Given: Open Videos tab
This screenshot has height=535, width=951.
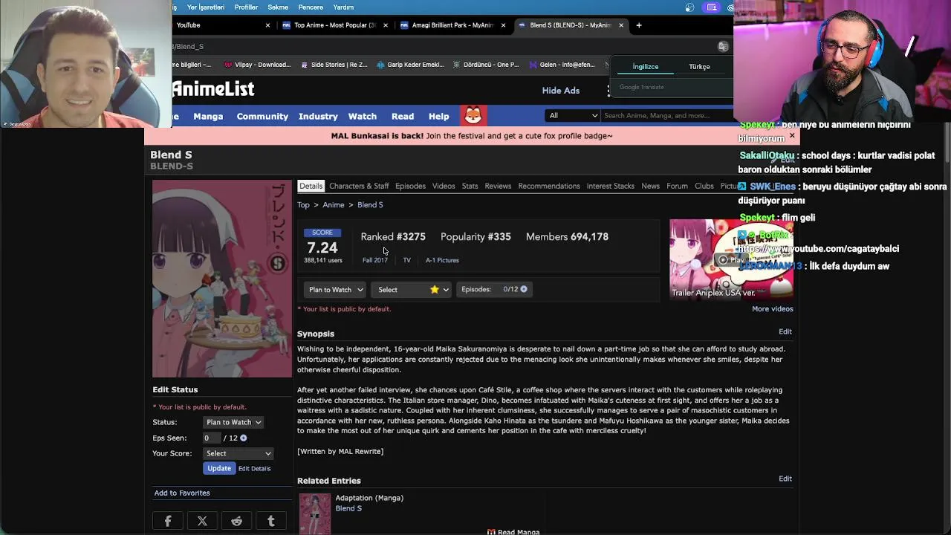Looking at the screenshot, I should [444, 186].
